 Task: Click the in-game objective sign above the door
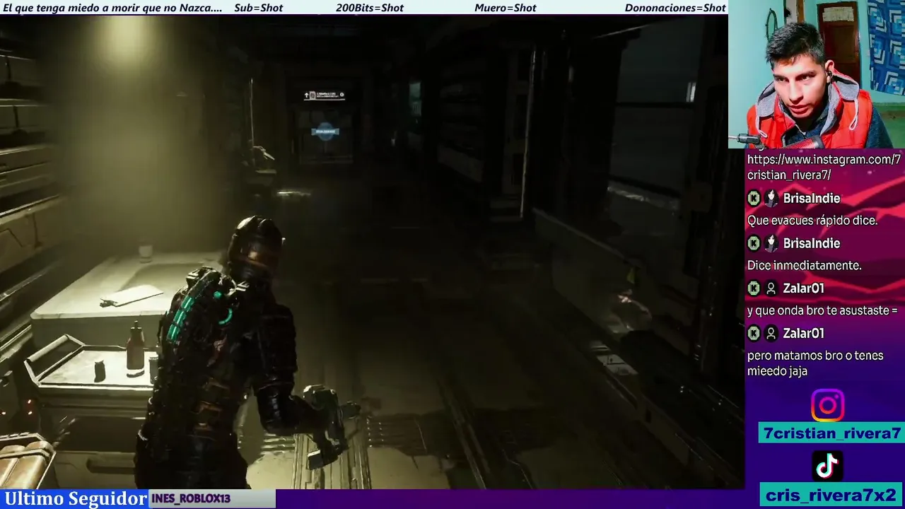tap(325, 95)
